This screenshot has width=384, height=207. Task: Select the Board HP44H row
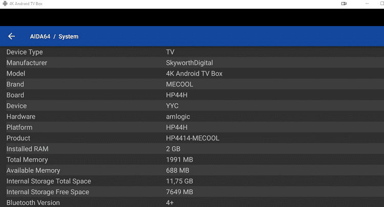tap(192, 95)
